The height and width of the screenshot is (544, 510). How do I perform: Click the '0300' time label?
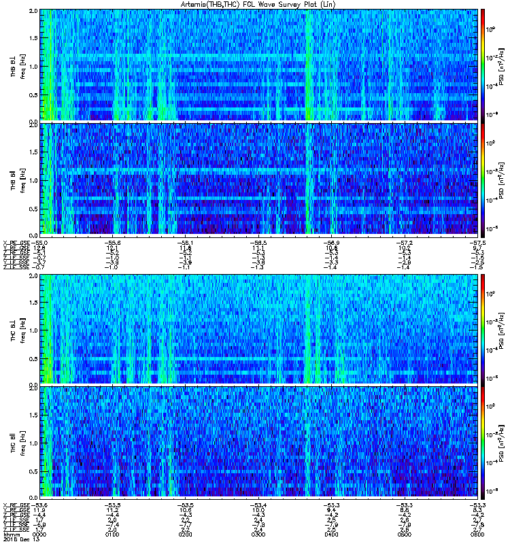coord(258,534)
